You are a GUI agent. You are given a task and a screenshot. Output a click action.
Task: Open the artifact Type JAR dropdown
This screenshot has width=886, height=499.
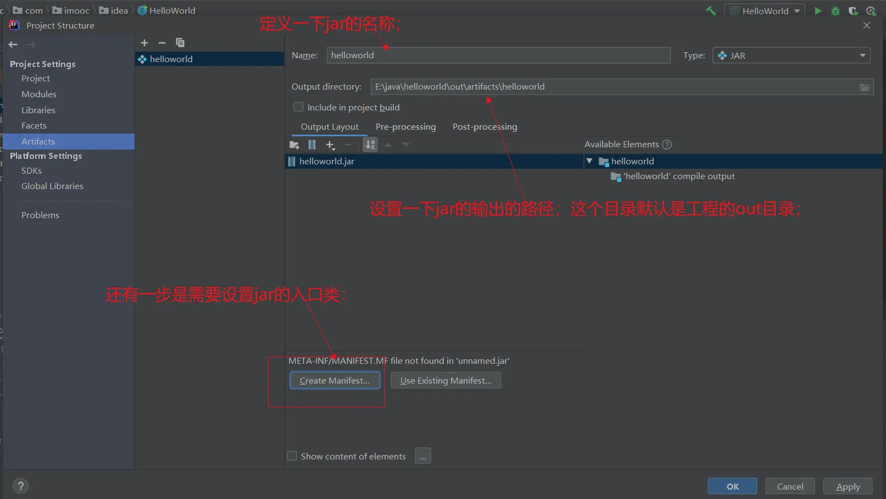pyautogui.click(x=792, y=56)
